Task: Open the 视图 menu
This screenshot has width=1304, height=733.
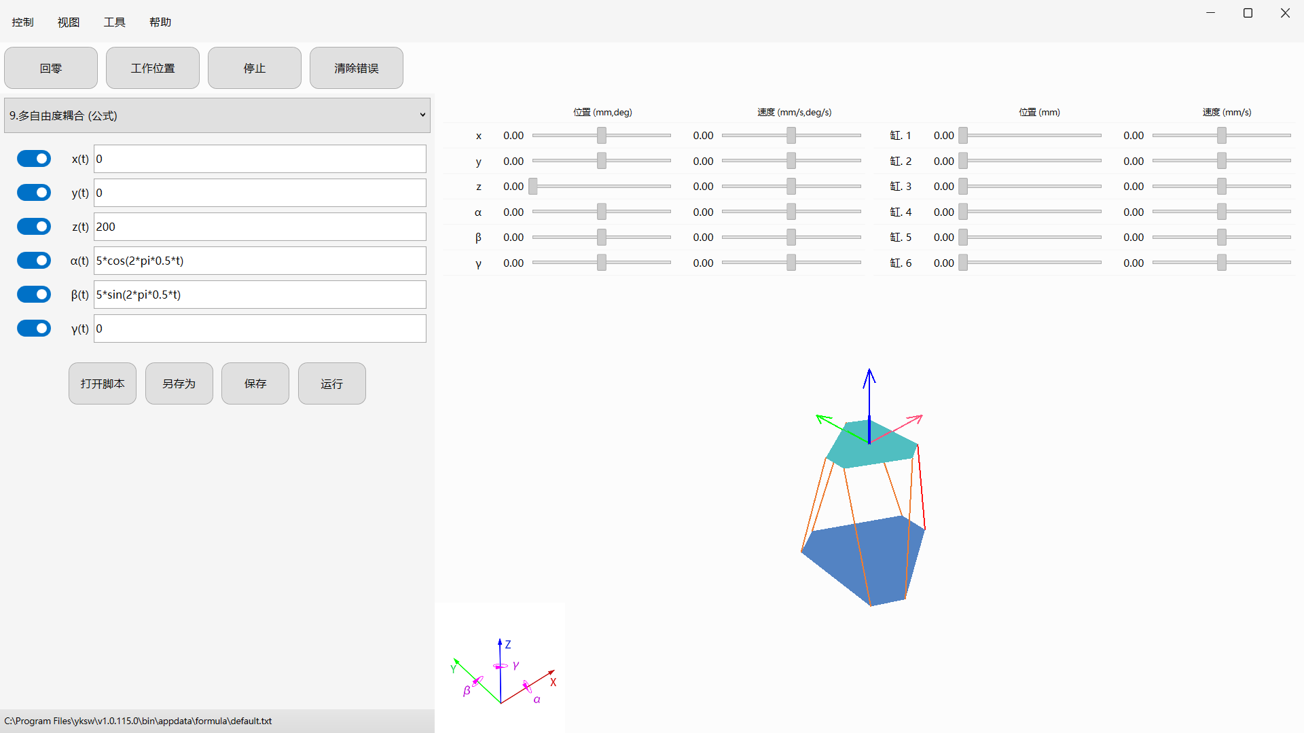Action: tap(69, 22)
